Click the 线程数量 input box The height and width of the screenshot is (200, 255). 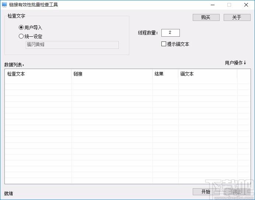(x=171, y=33)
